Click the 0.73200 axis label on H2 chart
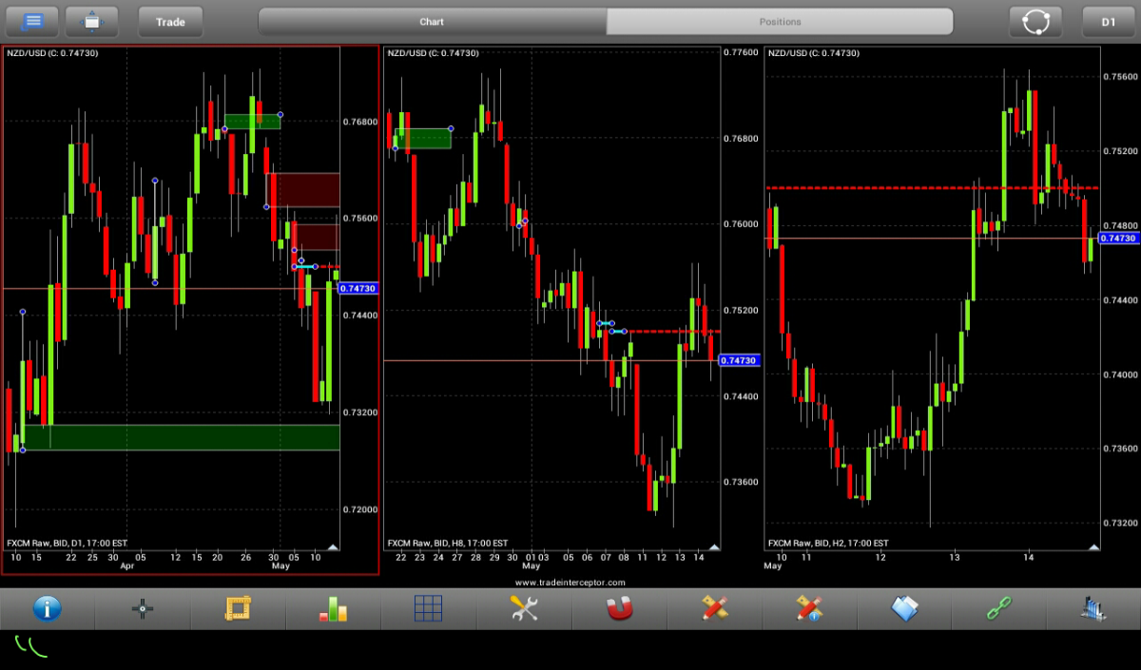1141x670 pixels. tap(1121, 523)
